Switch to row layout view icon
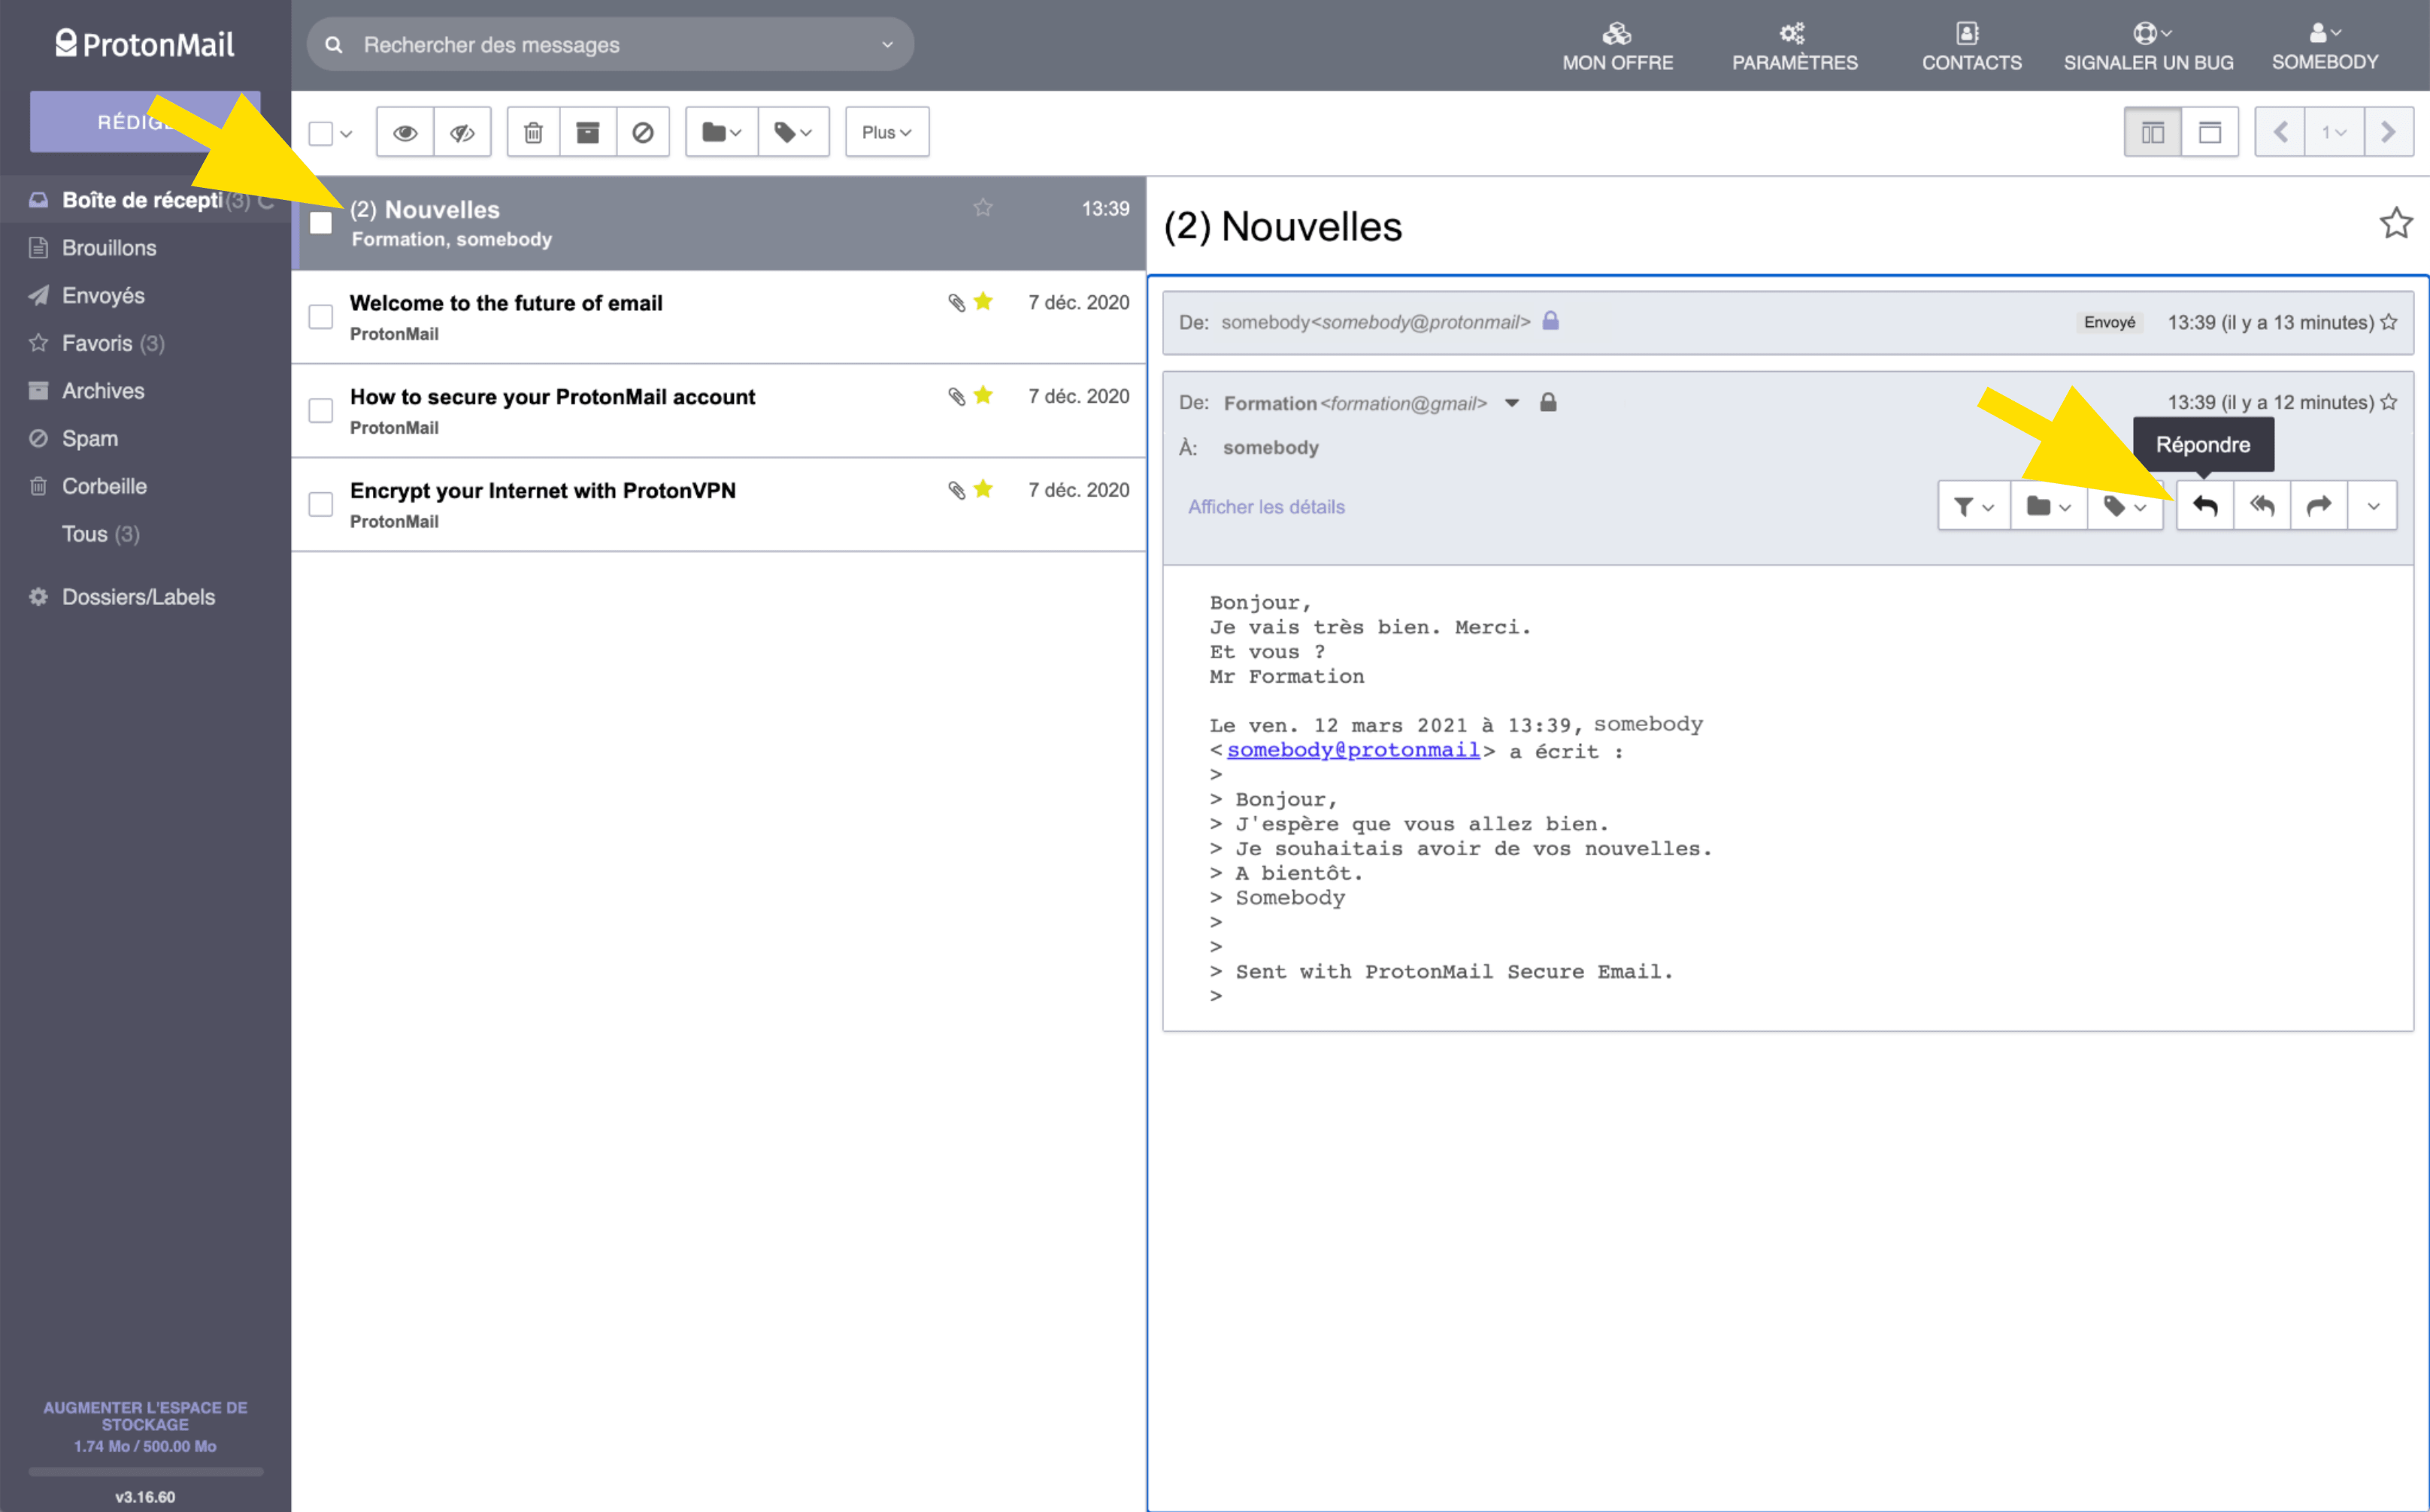 2210,132
